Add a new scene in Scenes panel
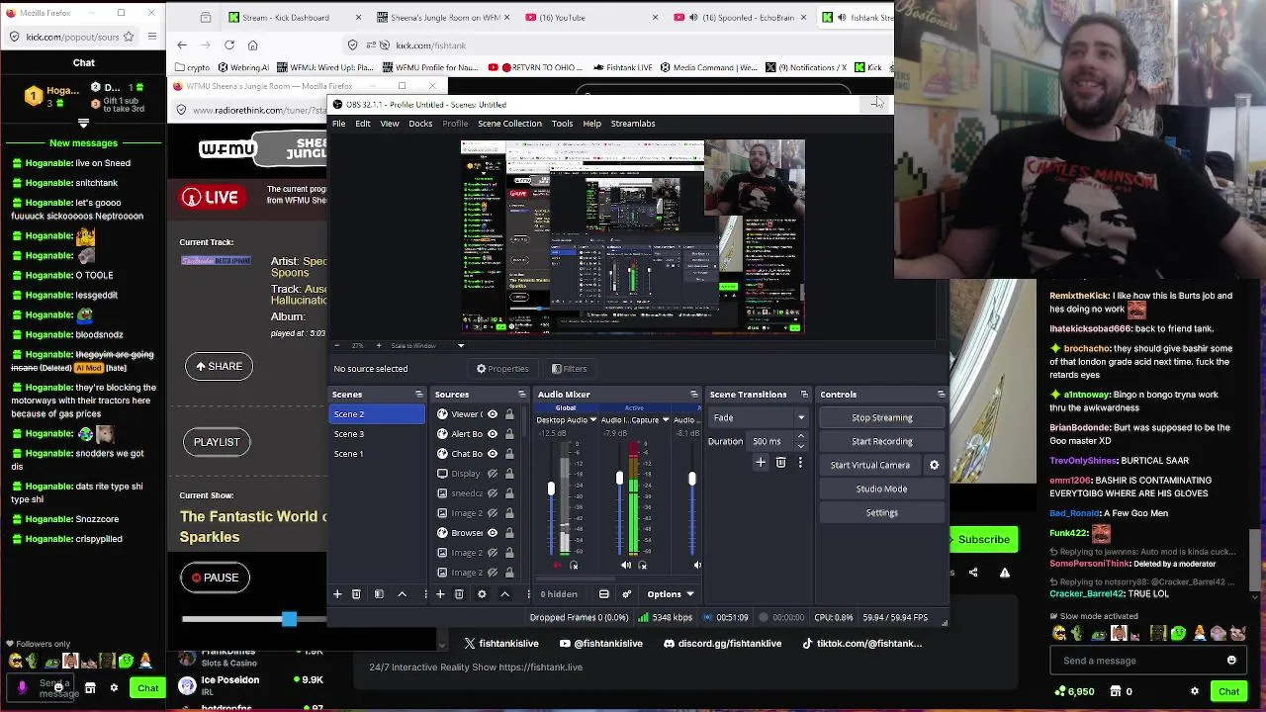Screen dimensions: 1266x712 (337, 594)
